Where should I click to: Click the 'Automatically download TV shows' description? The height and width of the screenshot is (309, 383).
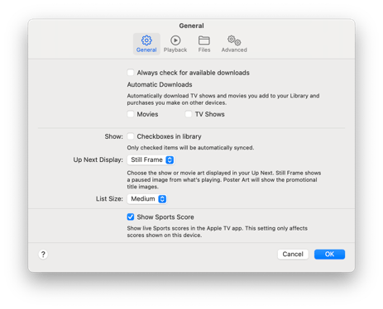point(223,99)
